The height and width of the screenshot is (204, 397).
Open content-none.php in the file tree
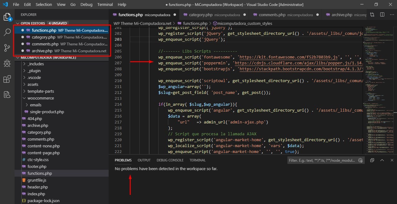(x=43, y=146)
